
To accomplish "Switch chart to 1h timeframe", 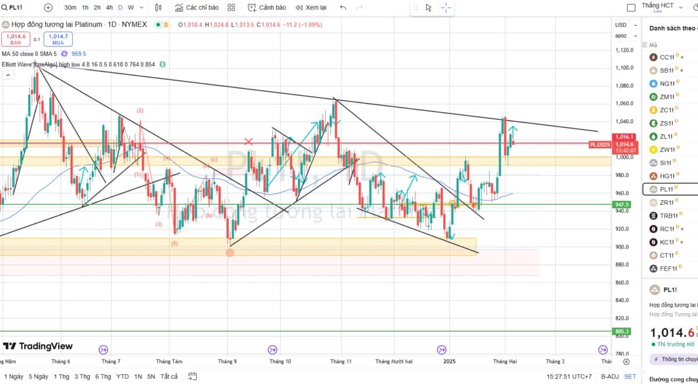I will click(x=86, y=8).
